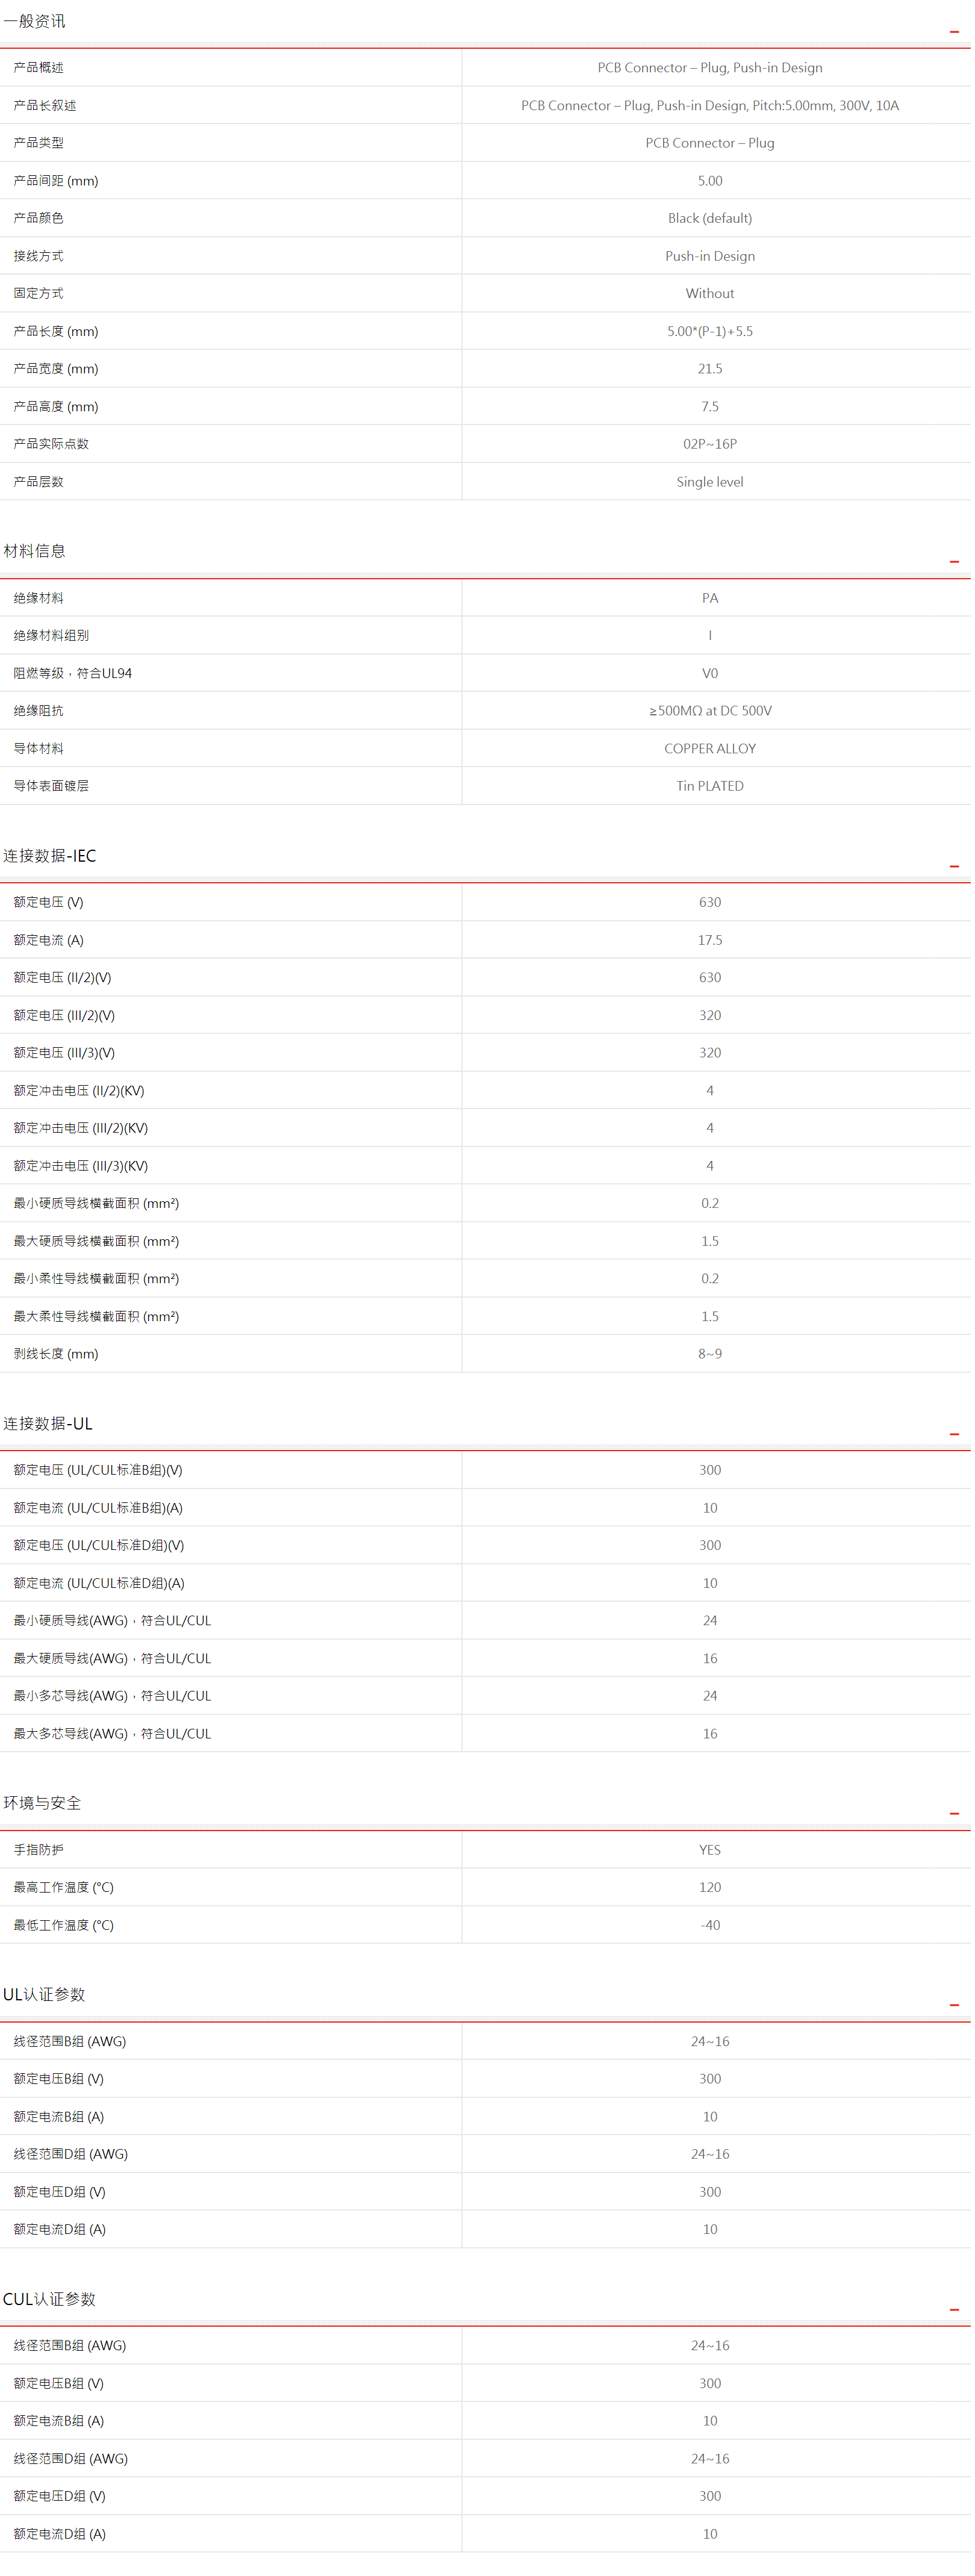Viewport: 975px width, 2576px height.
Task: Click the 最高工作温度 (°C) row label
Action: 63,1887
